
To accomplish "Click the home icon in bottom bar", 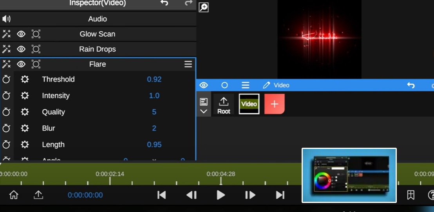I will tap(14, 195).
